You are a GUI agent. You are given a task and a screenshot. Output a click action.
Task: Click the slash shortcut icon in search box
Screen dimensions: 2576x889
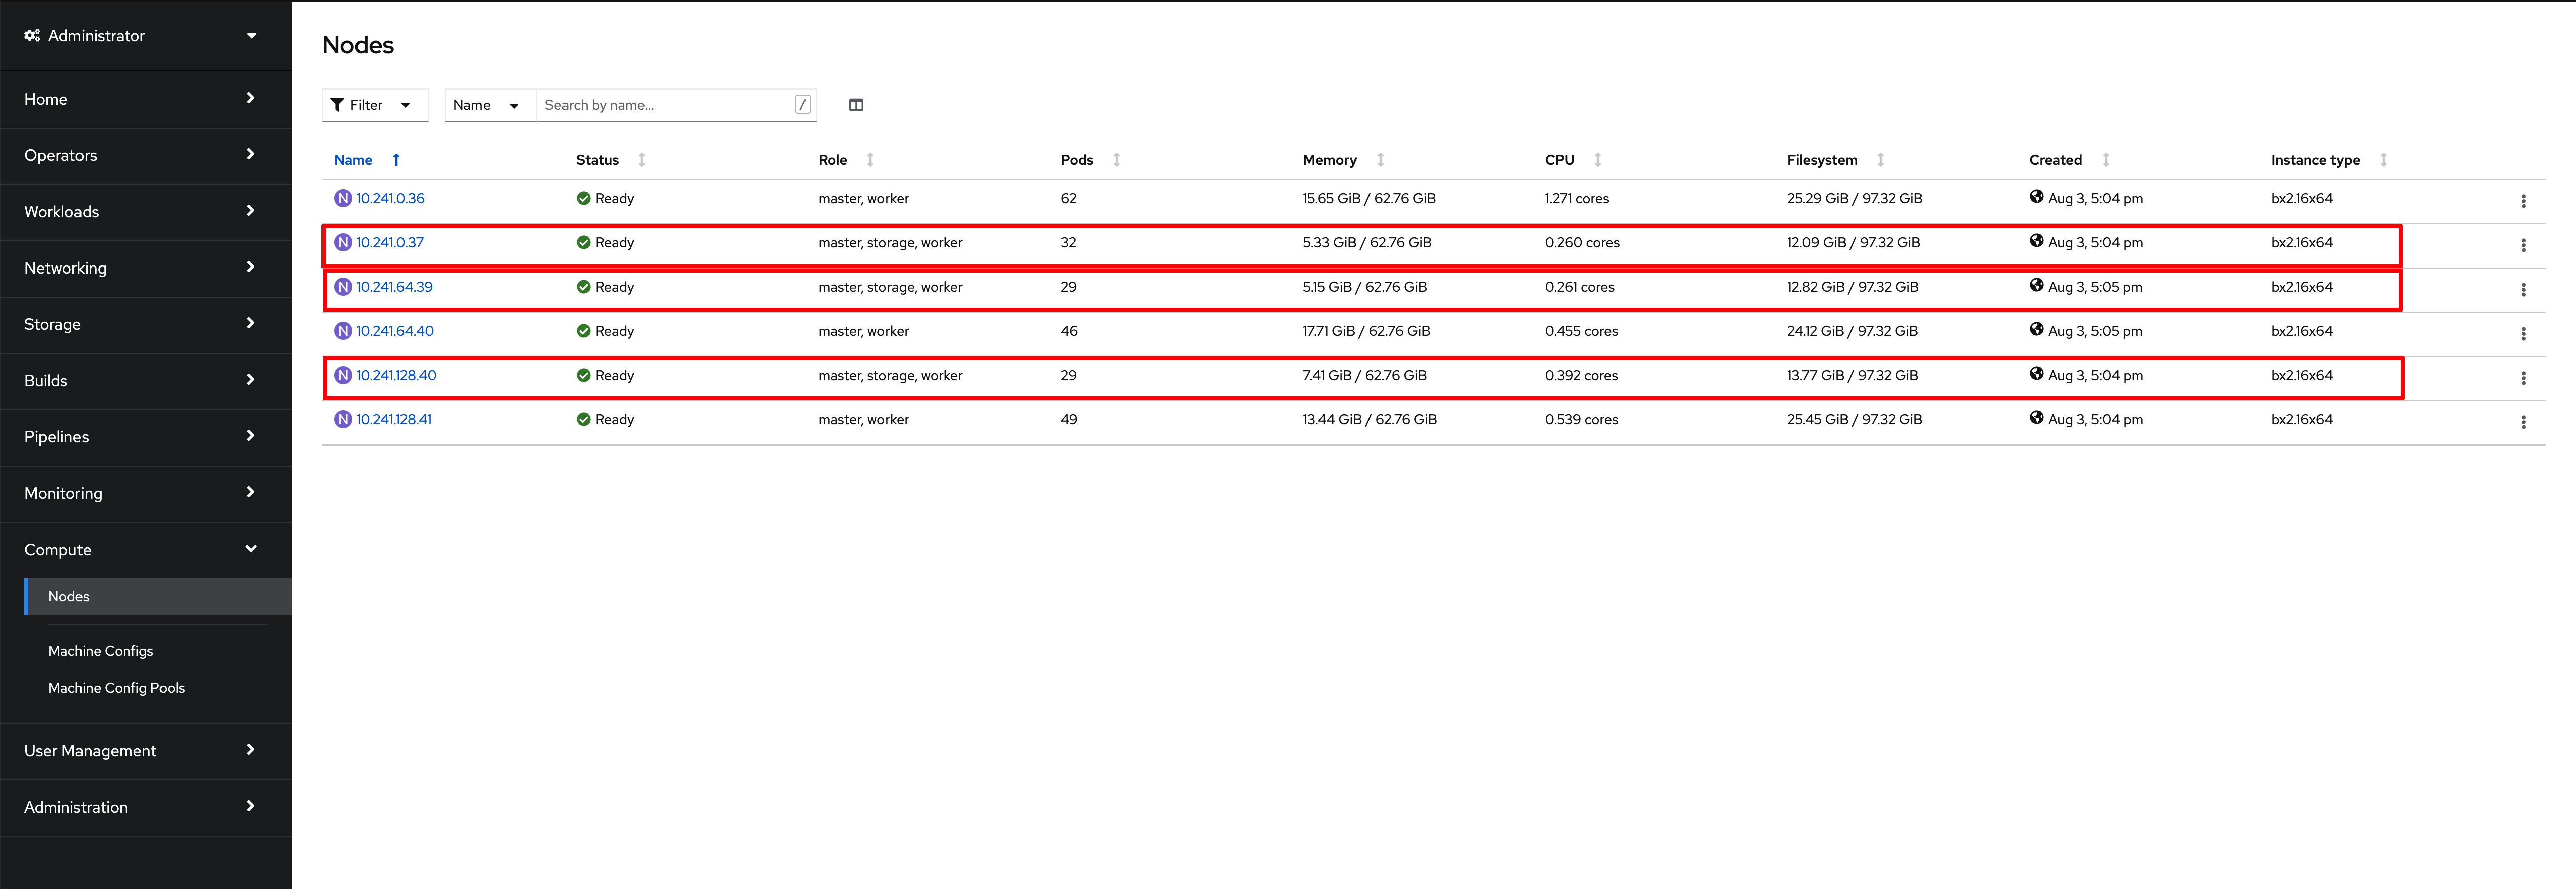coord(802,105)
